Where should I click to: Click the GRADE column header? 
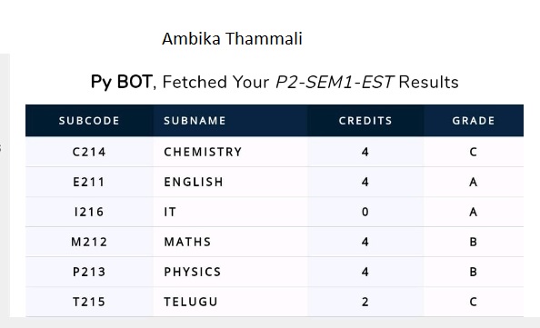(x=474, y=121)
